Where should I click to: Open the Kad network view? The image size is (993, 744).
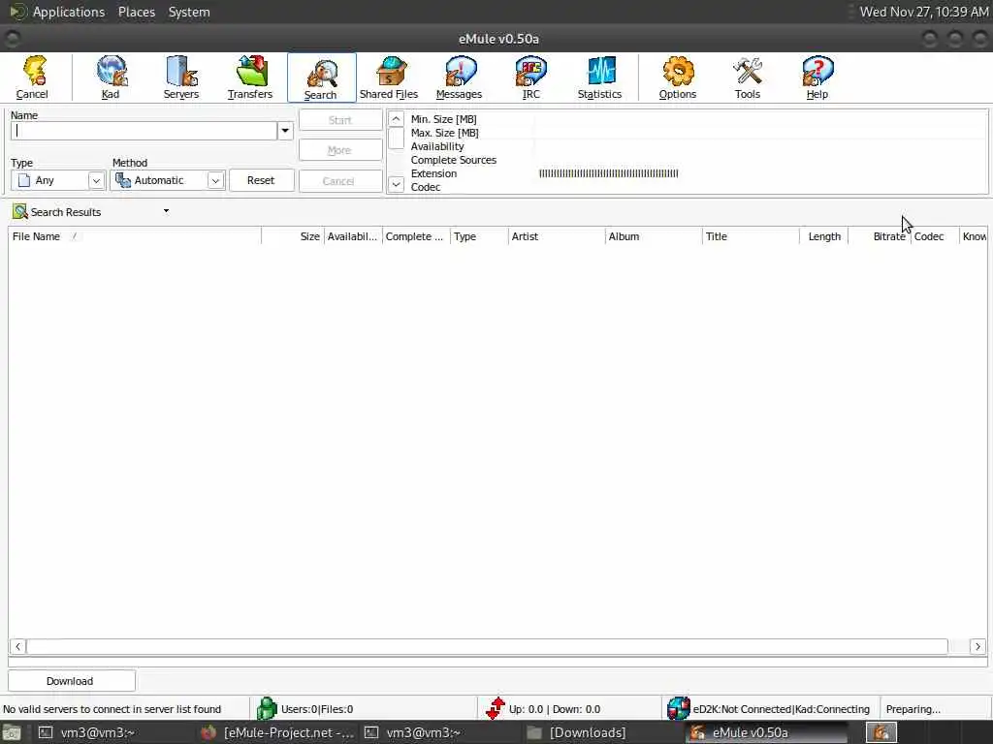[x=111, y=77]
